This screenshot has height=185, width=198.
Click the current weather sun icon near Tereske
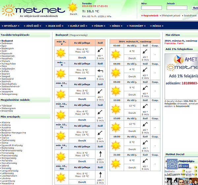(x=73, y=8)
